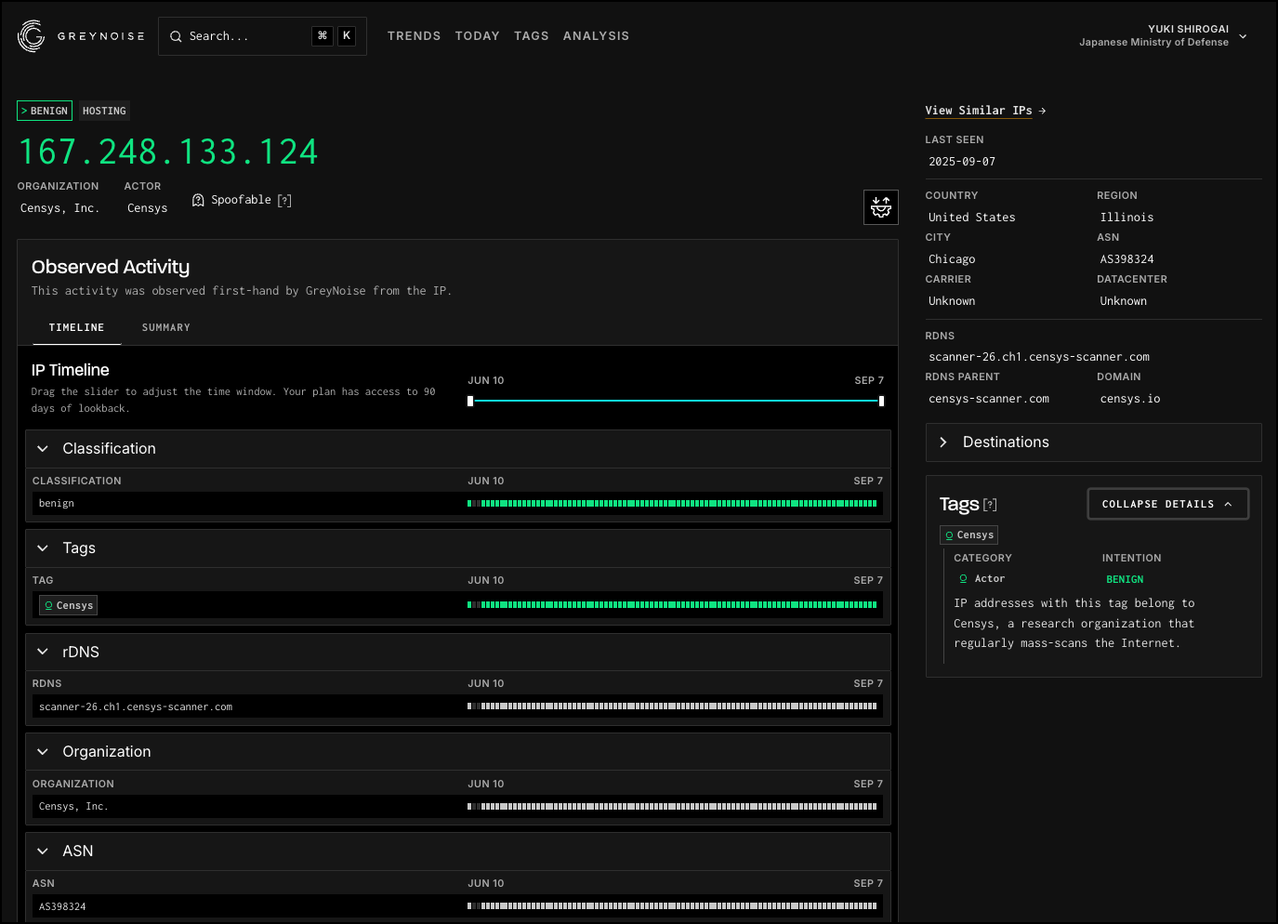Image resolution: width=1278 pixels, height=924 pixels.
Task: Click the GREYNOISE wordmark
Action: tap(101, 36)
